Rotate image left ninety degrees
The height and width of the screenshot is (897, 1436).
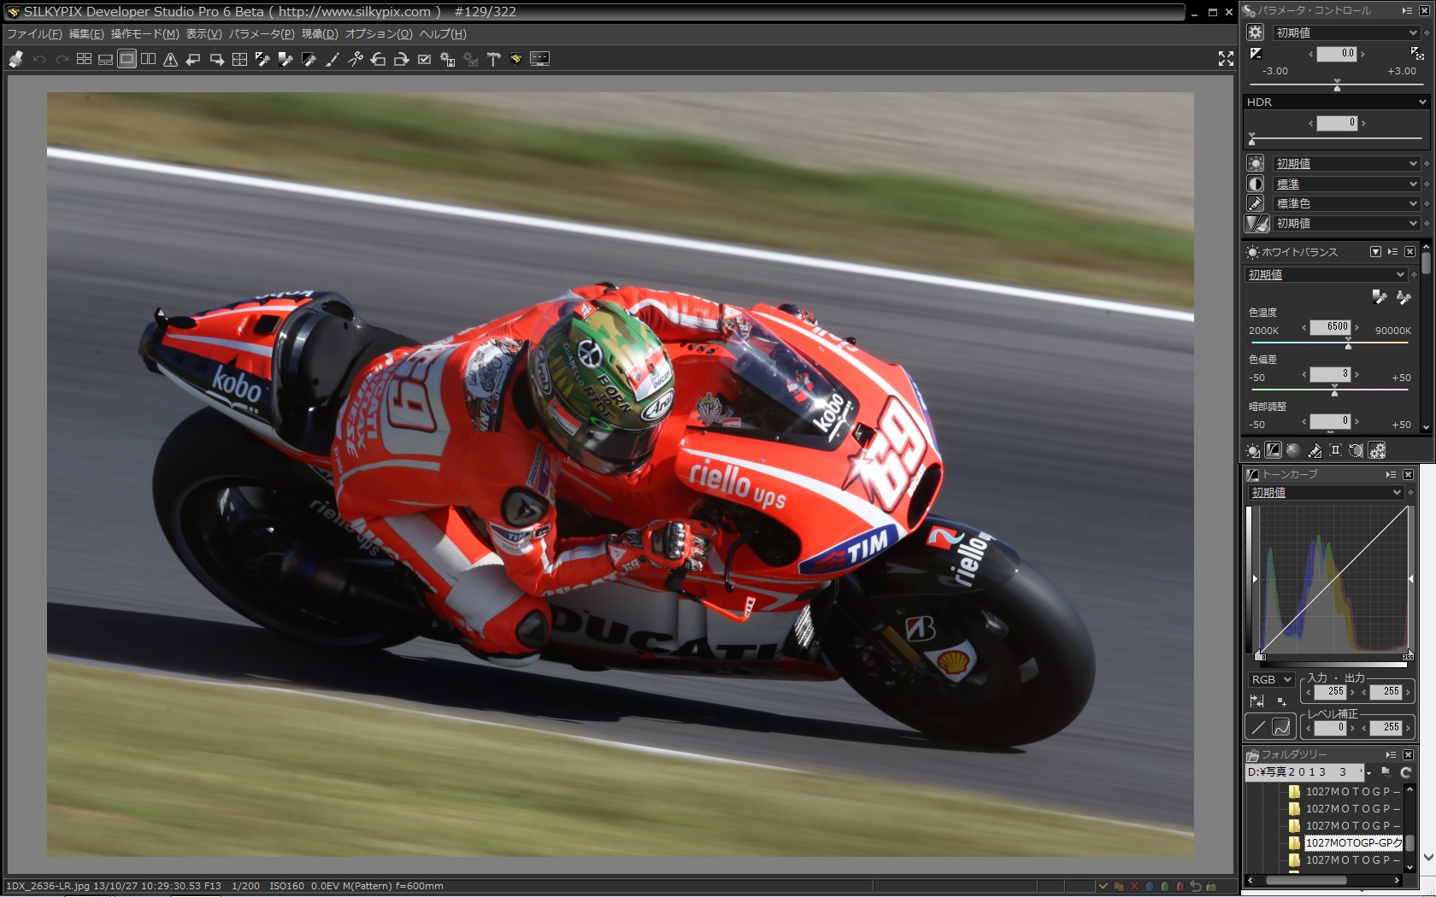(378, 59)
